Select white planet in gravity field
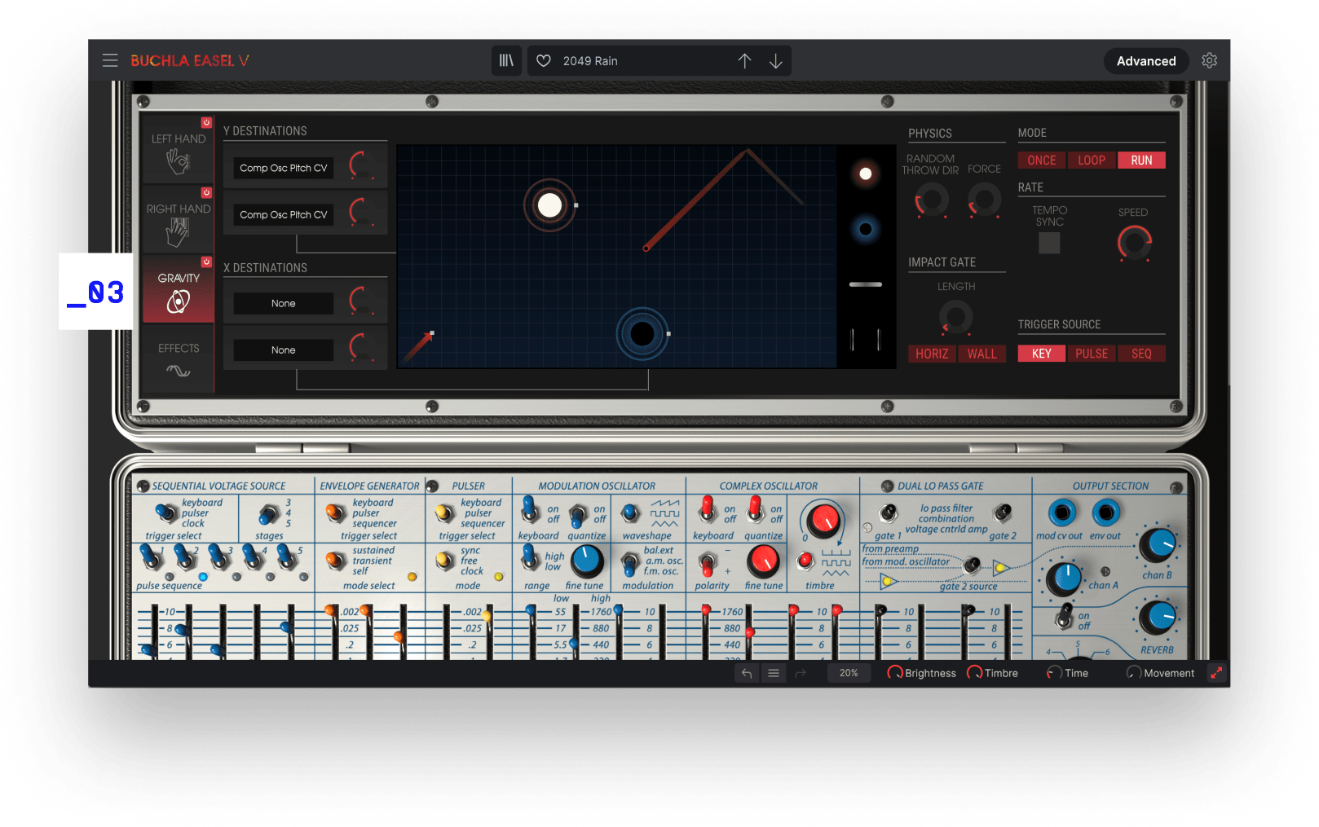This screenshot has height=827, width=1319. [x=549, y=205]
